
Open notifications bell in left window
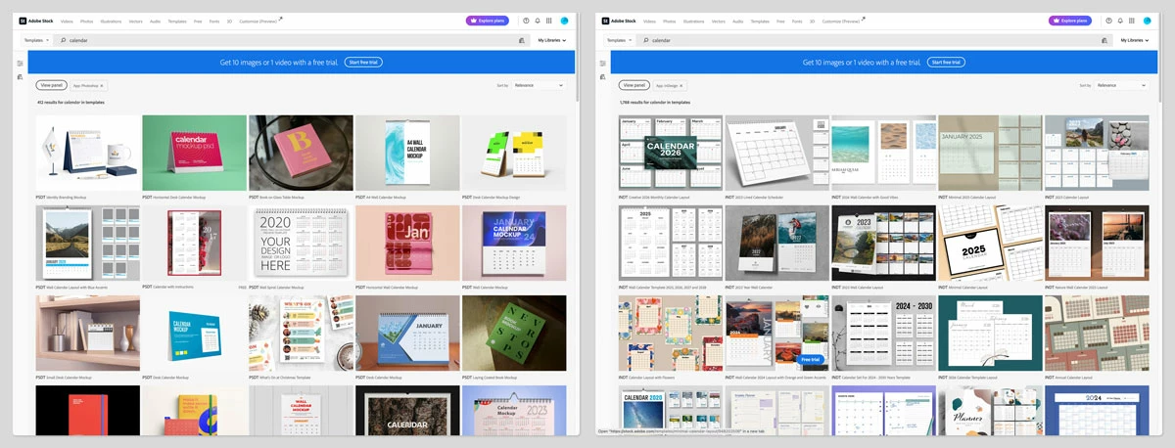(x=538, y=21)
